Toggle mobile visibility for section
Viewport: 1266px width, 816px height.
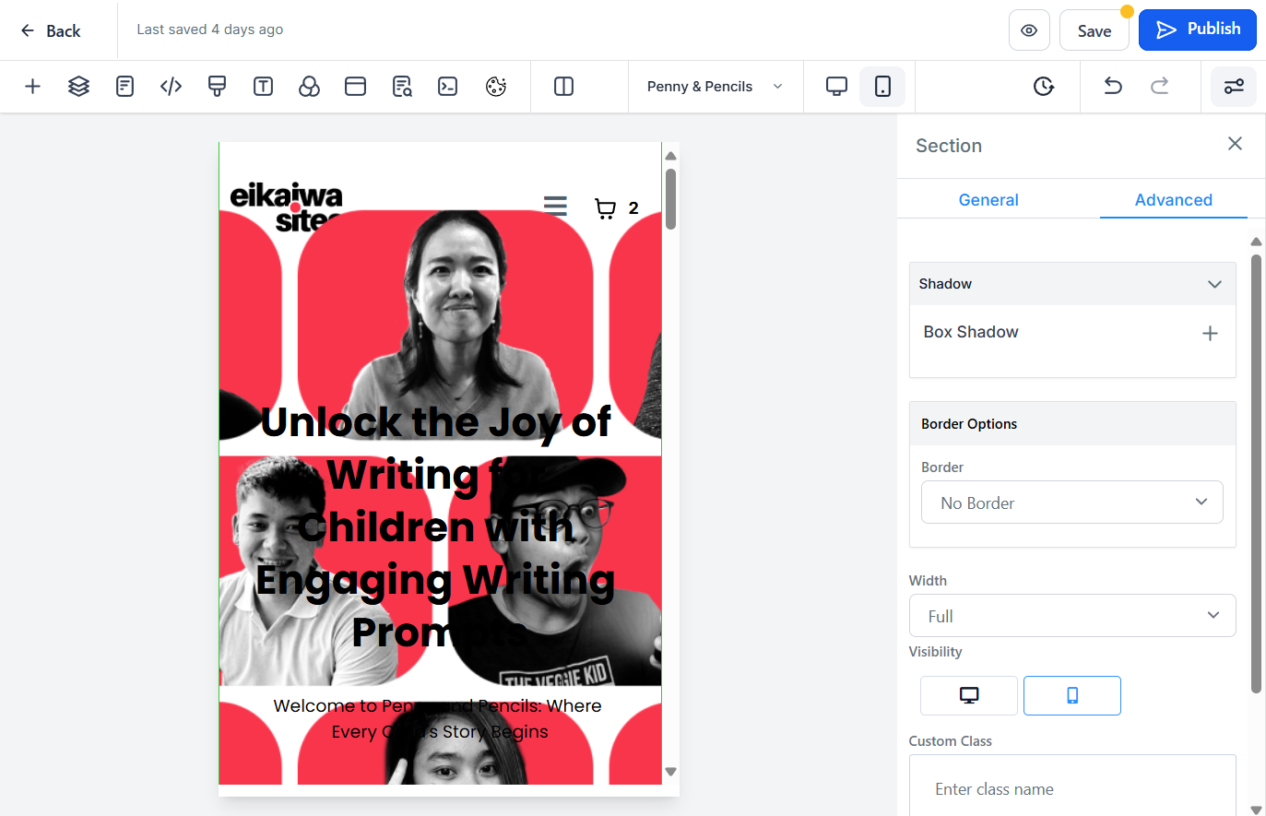(1072, 695)
